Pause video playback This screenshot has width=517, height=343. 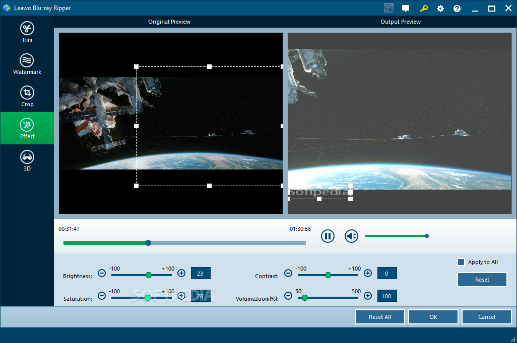(x=328, y=236)
